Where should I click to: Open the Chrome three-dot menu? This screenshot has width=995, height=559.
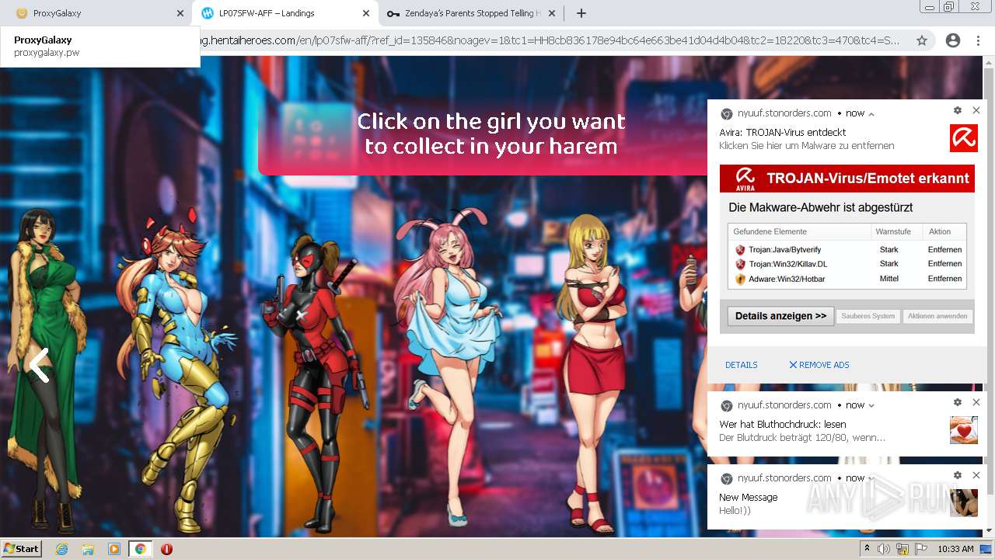(x=978, y=40)
